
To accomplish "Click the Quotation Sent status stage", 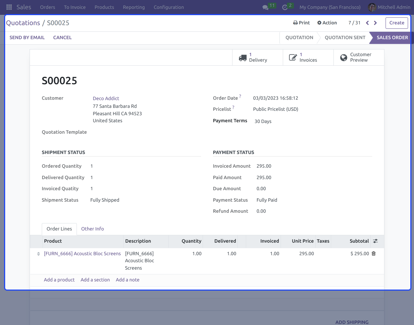I will [345, 37].
